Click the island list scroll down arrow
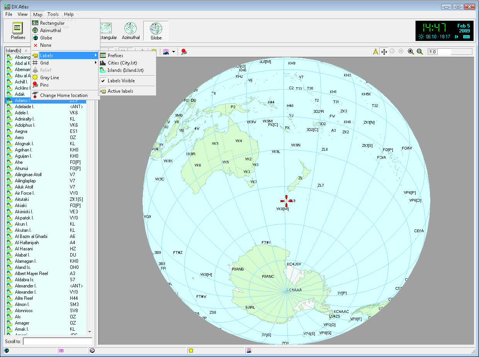Screen dimensions: 479x357 point(90,331)
